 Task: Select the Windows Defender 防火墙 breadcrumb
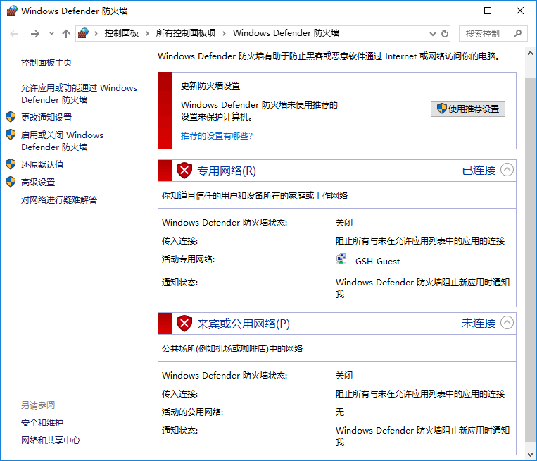(x=286, y=33)
